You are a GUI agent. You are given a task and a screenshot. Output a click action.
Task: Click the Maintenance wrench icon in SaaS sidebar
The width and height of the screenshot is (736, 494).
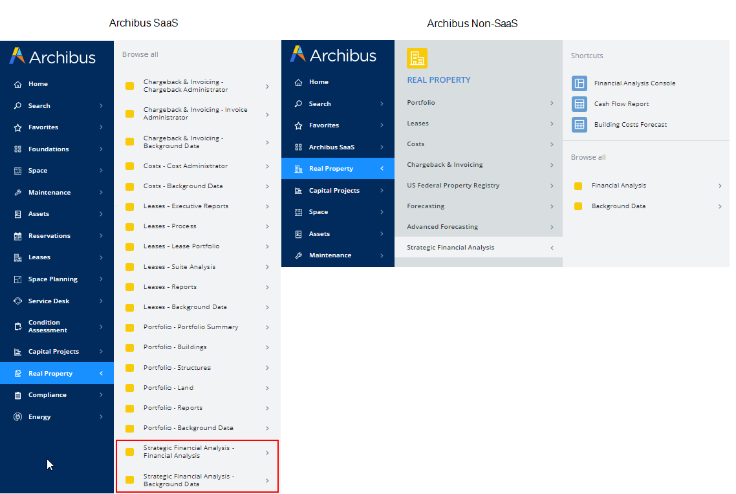pos(18,192)
